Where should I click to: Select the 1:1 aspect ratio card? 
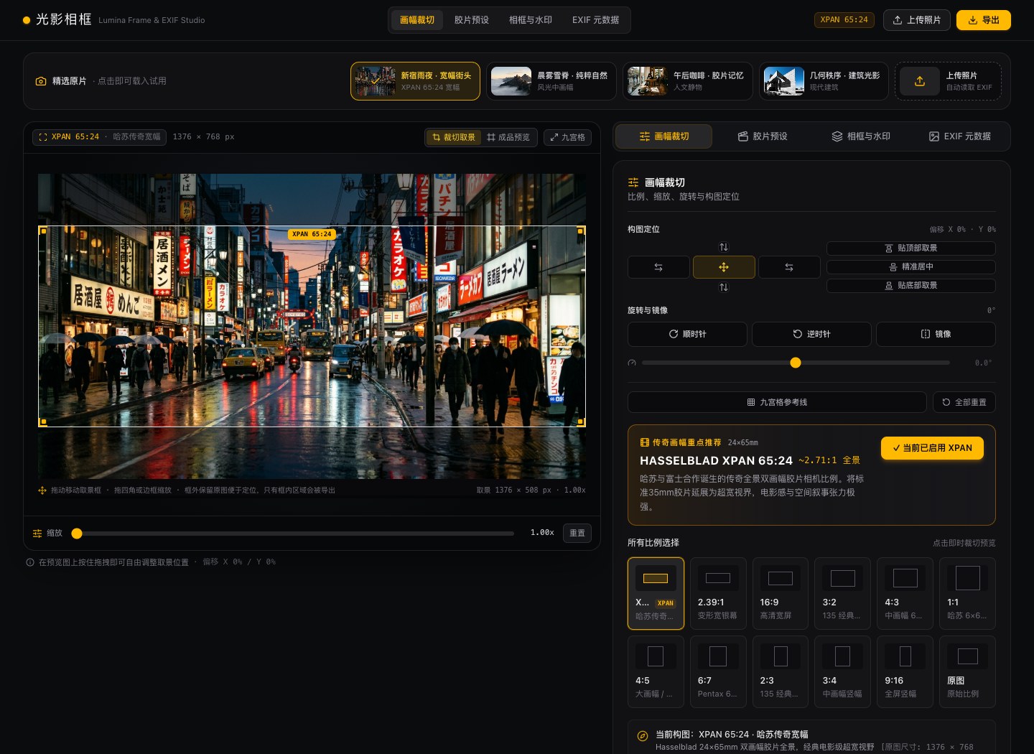pyautogui.click(x=967, y=594)
